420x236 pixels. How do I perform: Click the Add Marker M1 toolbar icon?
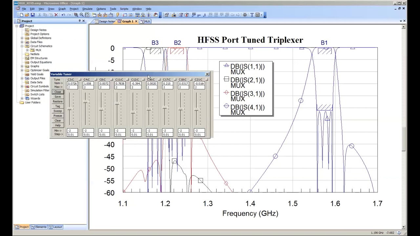pyautogui.click(x=194, y=15)
